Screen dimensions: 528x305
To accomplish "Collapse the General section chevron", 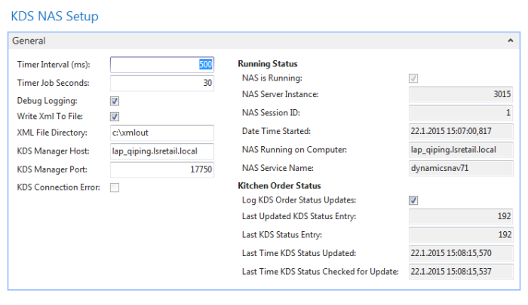I will click(510, 41).
